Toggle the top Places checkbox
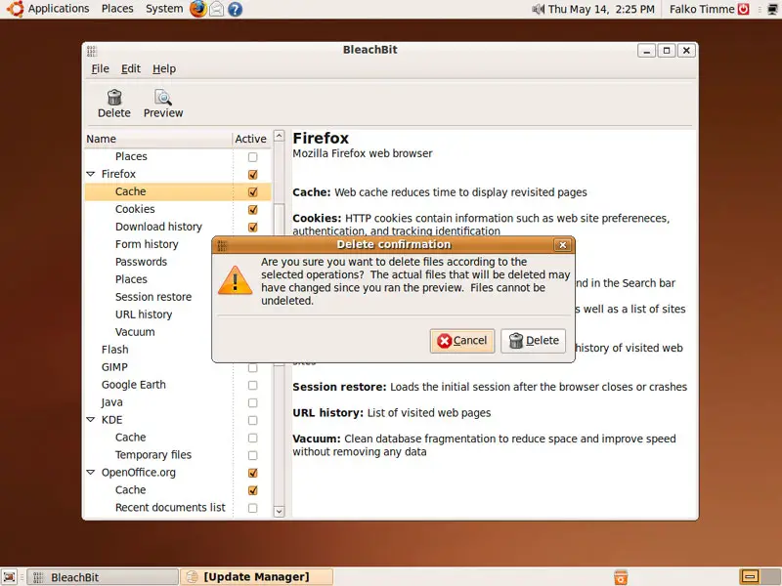Image resolution: width=782 pixels, height=586 pixels. [x=253, y=157]
